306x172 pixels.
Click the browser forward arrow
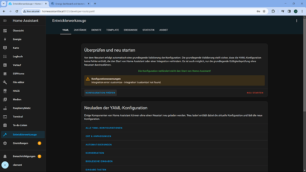(x=10, y=12)
